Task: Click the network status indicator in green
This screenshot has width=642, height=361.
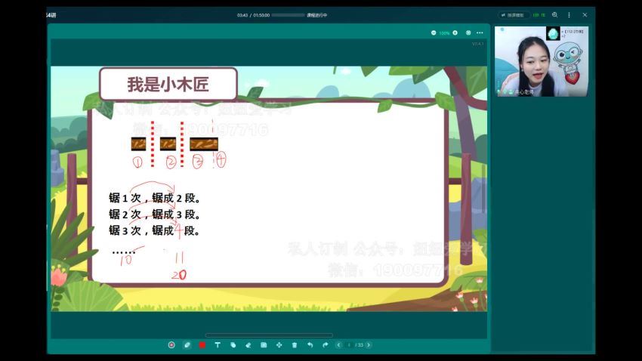Action: 539,15
